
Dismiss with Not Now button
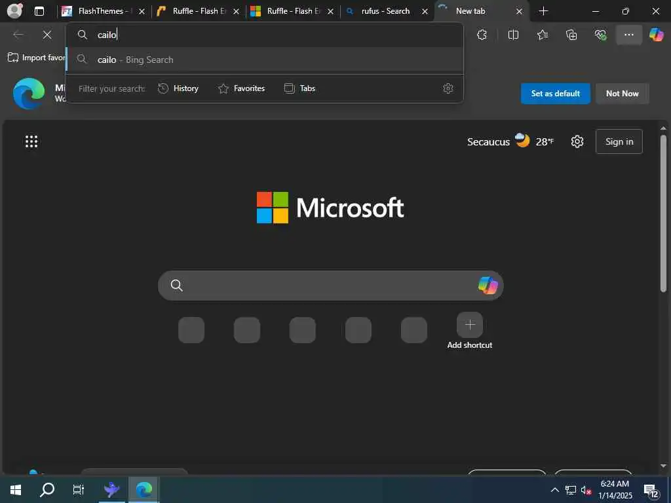click(622, 93)
